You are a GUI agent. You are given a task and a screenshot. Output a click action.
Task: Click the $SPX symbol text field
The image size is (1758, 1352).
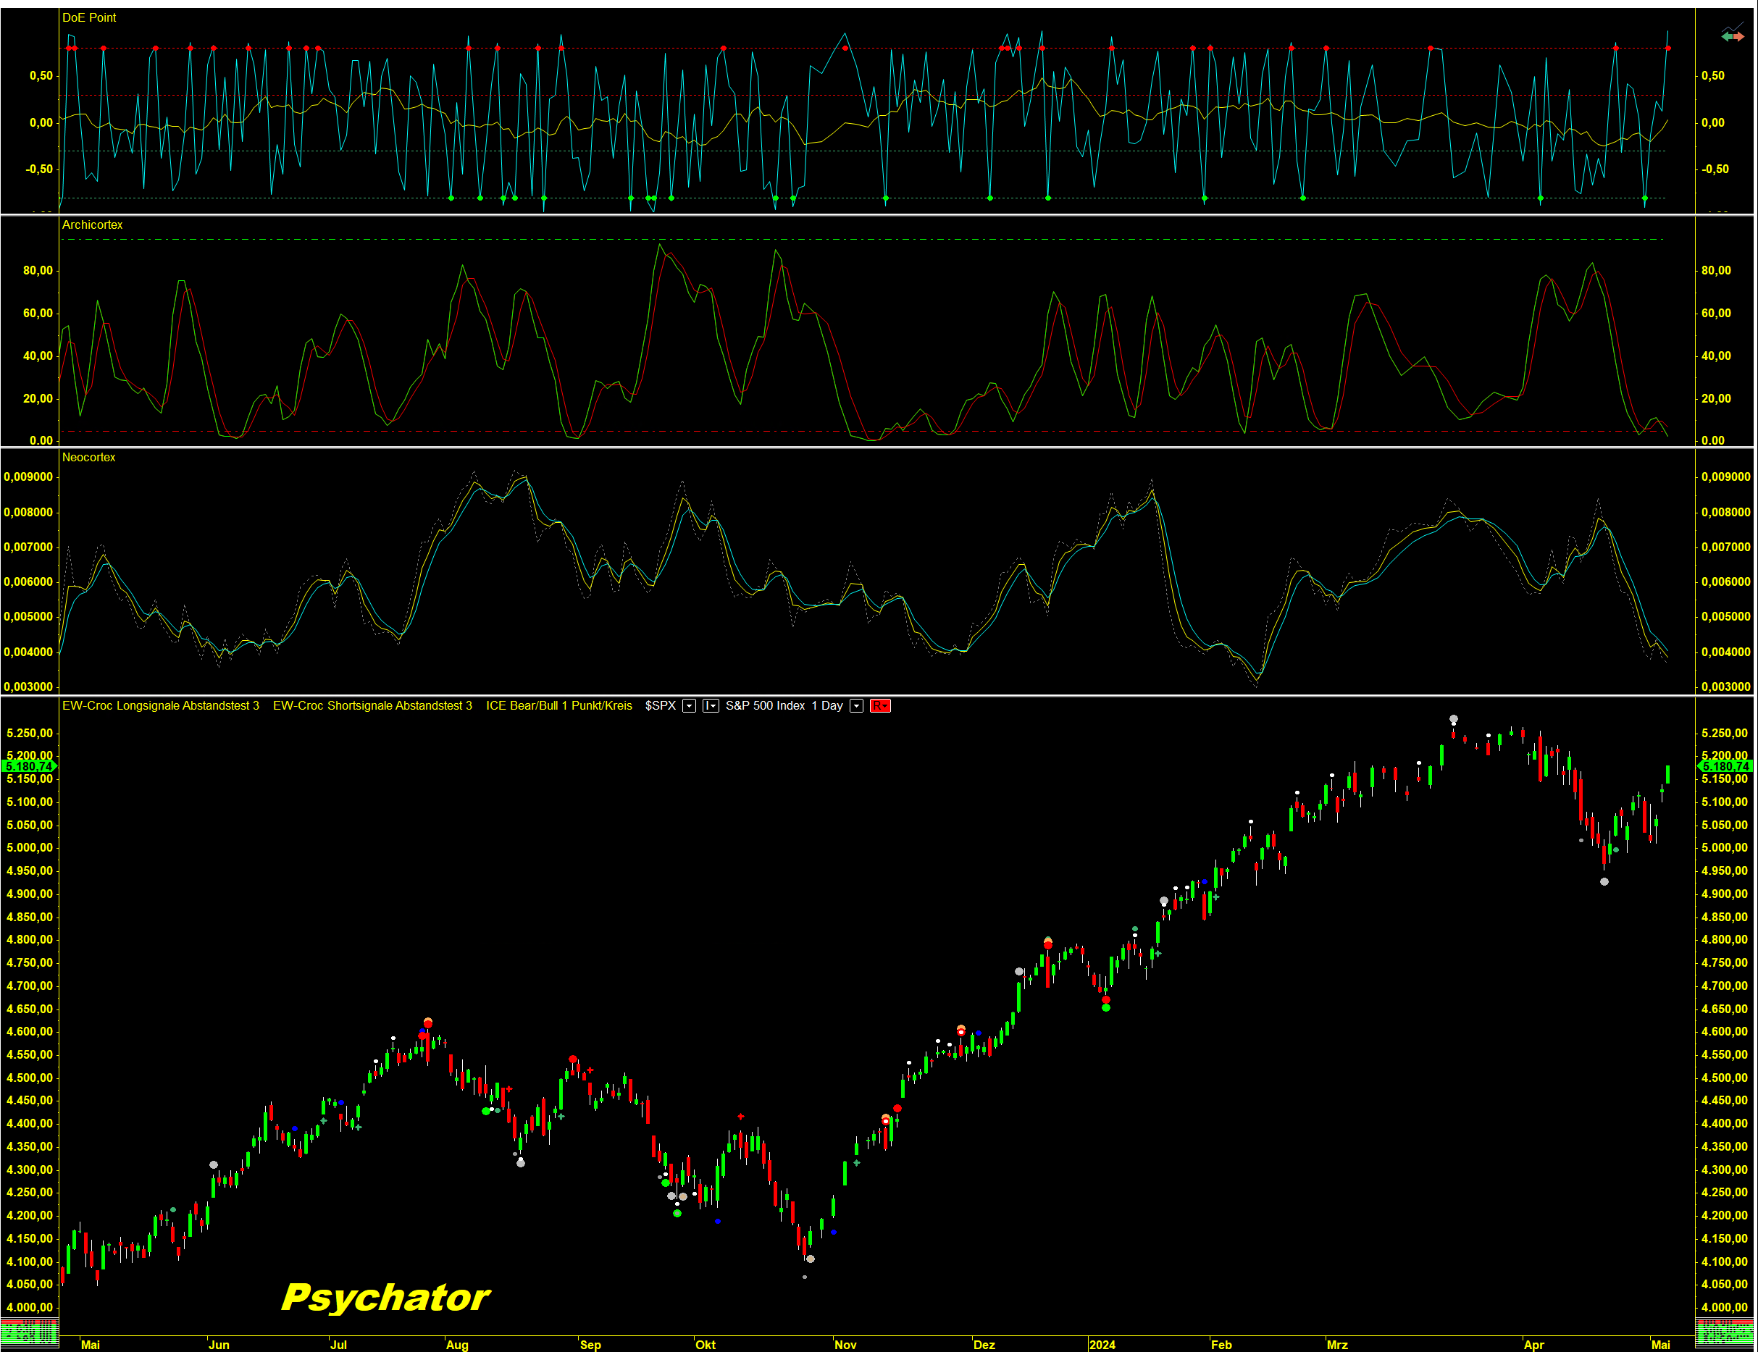660,706
